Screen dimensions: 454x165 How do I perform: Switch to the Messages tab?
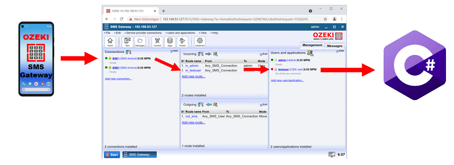[x=335, y=46]
